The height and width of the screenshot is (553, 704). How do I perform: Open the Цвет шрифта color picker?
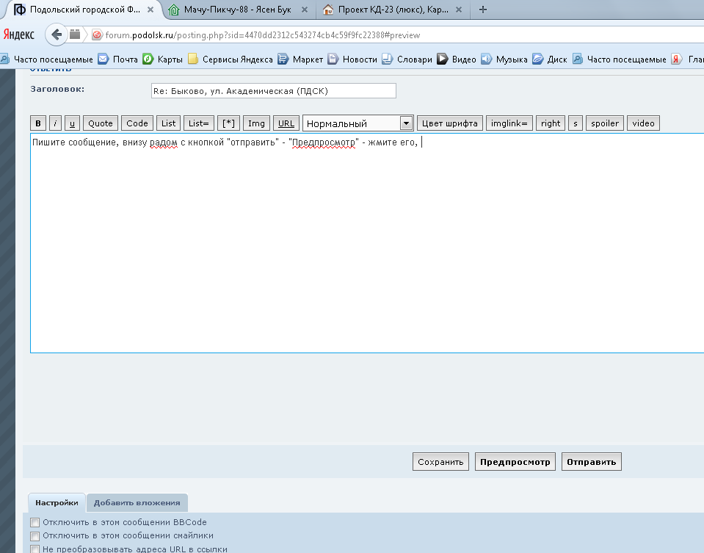449,123
